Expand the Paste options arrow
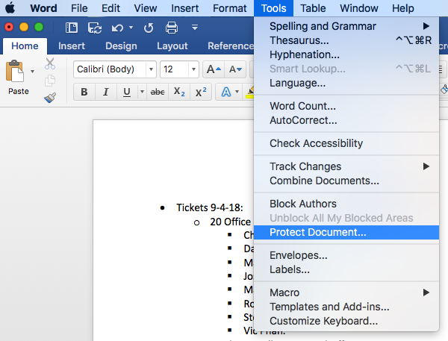448x341 pixels. pyautogui.click(x=32, y=71)
